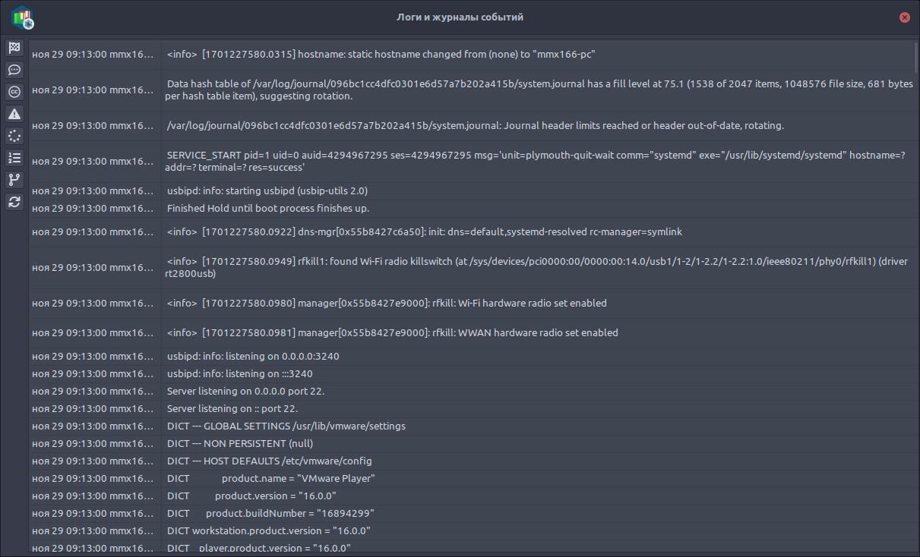Screen dimensions: 920x557
Task: Select the numbered list sidebar icon
Action: point(14,158)
